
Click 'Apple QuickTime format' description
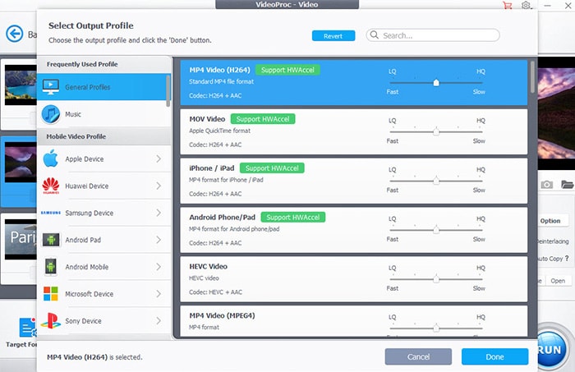[x=219, y=131]
